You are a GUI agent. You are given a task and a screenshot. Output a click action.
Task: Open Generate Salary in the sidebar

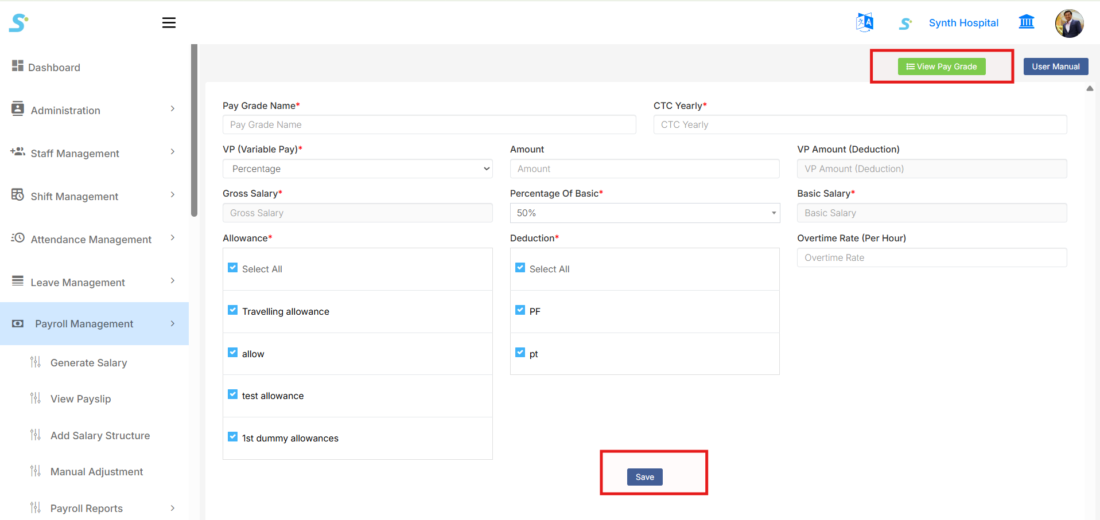click(89, 363)
